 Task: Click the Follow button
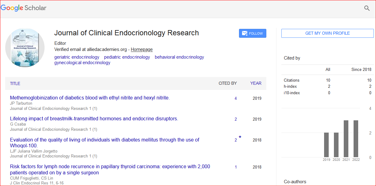253,33
